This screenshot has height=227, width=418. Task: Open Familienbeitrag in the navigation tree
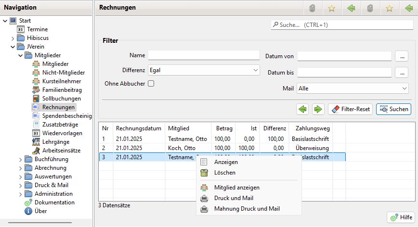click(62, 90)
